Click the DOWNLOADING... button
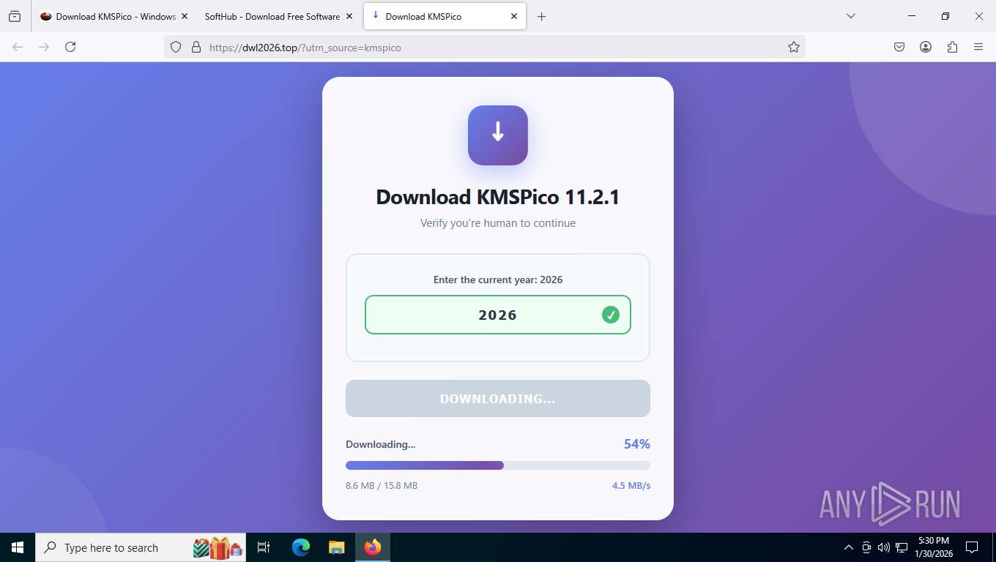Screen dimensions: 996x562 click(498, 399)
